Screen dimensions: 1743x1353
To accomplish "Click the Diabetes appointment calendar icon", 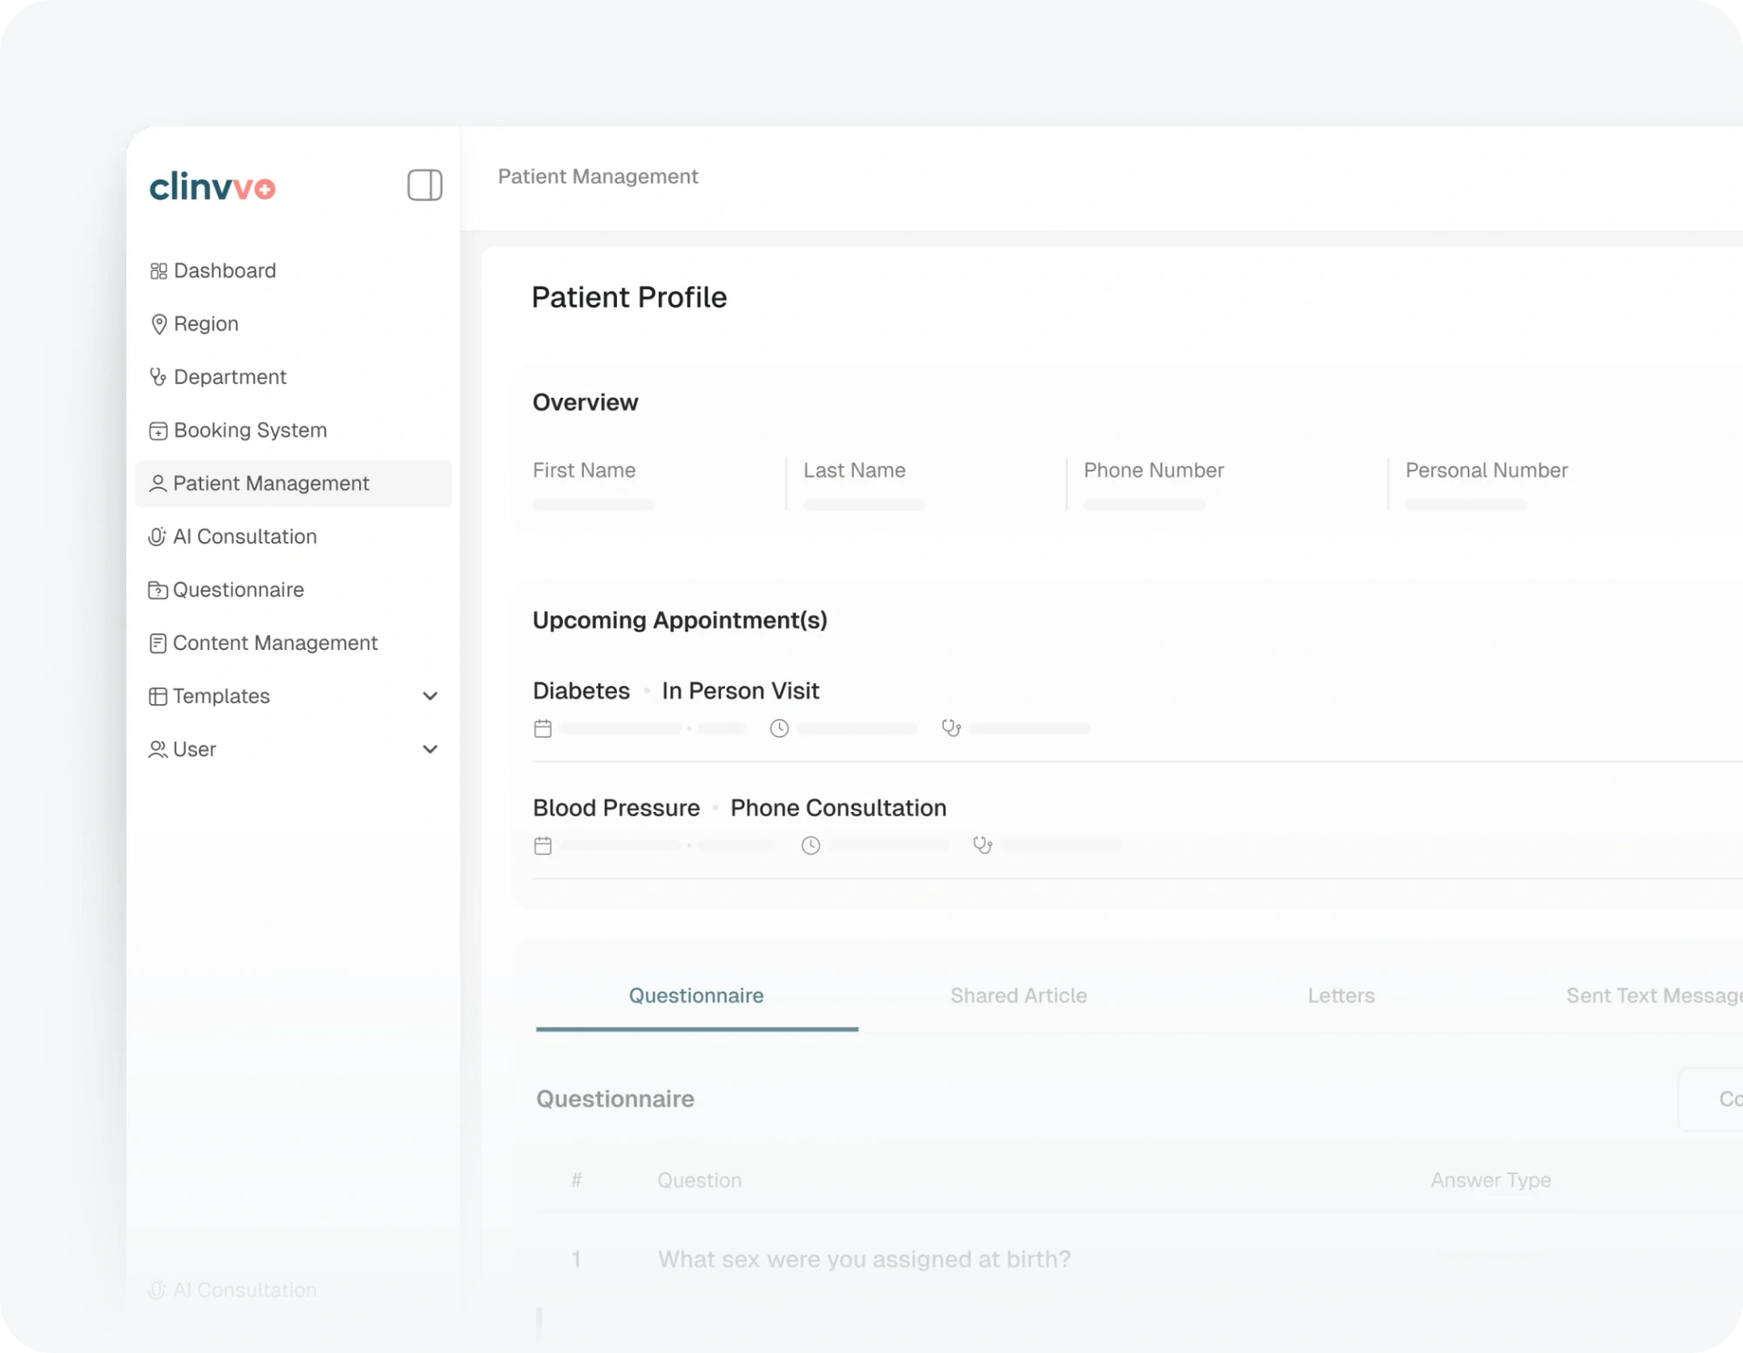I will 543,728.
